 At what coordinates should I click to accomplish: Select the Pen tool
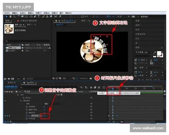click(x=35, y=17)
